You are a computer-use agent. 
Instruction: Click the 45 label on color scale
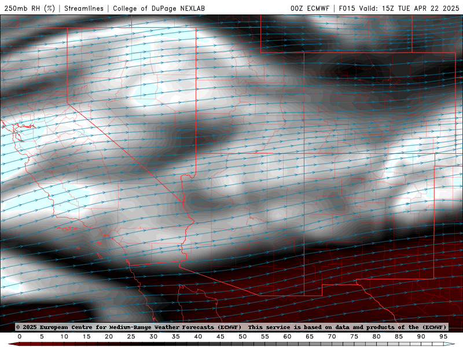coord(221,337)
